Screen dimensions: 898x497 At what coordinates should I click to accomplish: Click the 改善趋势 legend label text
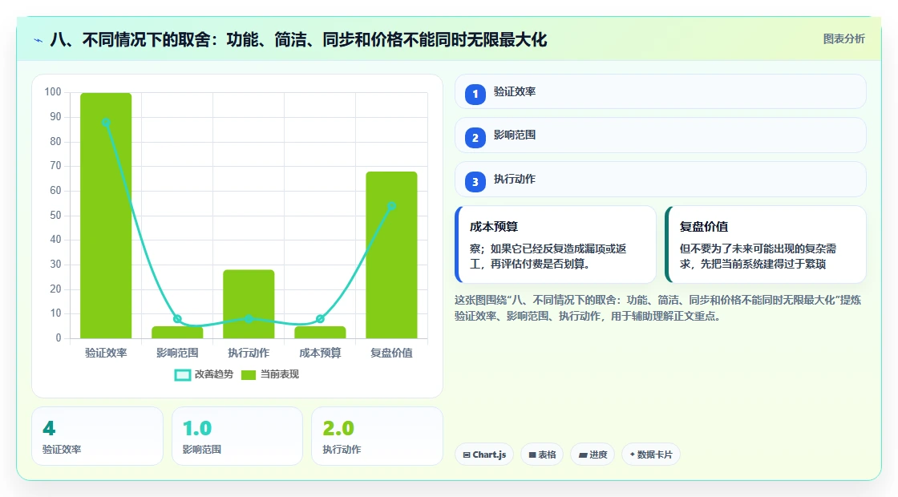[x=214, y=374]
